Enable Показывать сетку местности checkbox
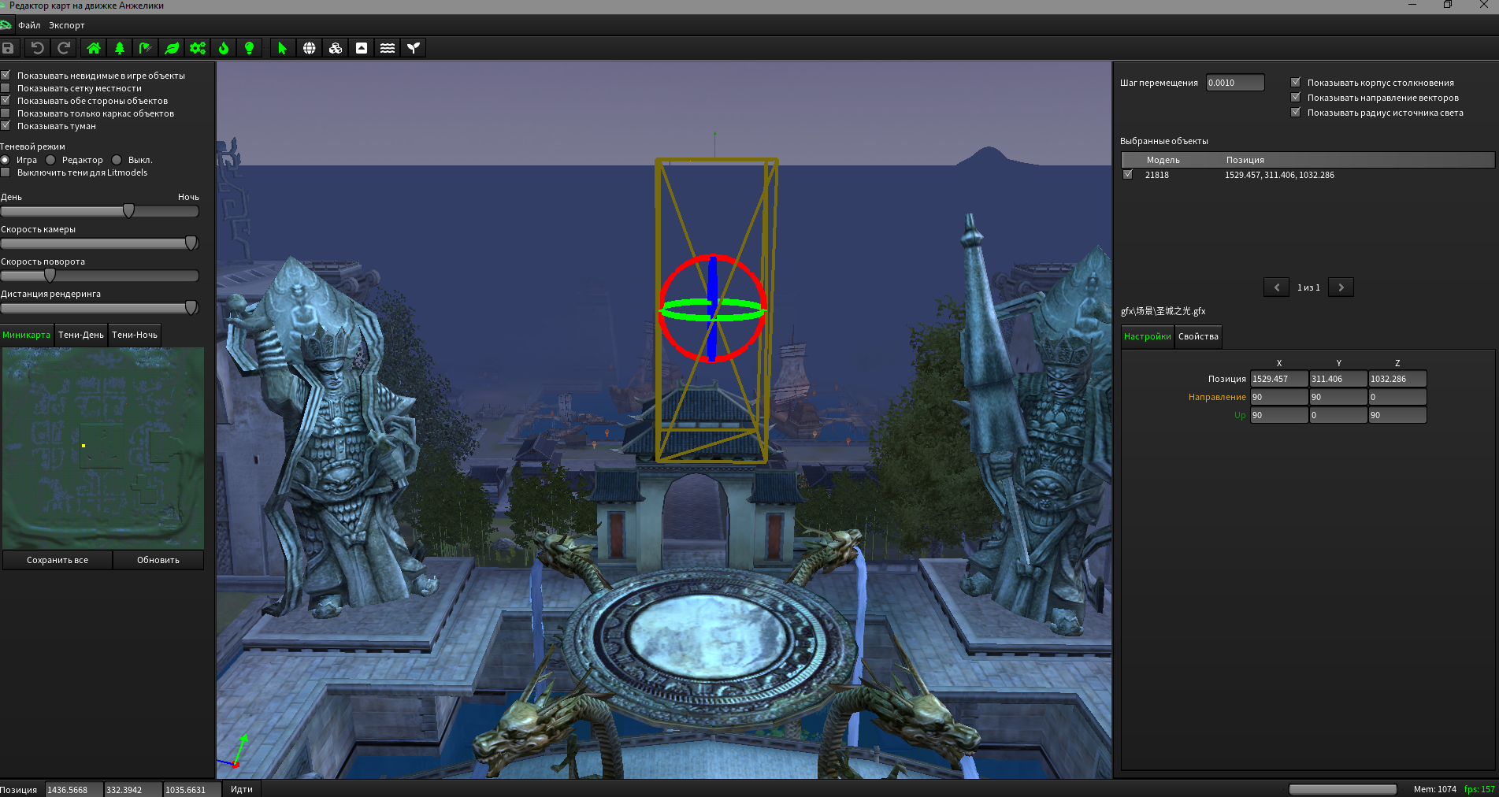 pos(6,88)
